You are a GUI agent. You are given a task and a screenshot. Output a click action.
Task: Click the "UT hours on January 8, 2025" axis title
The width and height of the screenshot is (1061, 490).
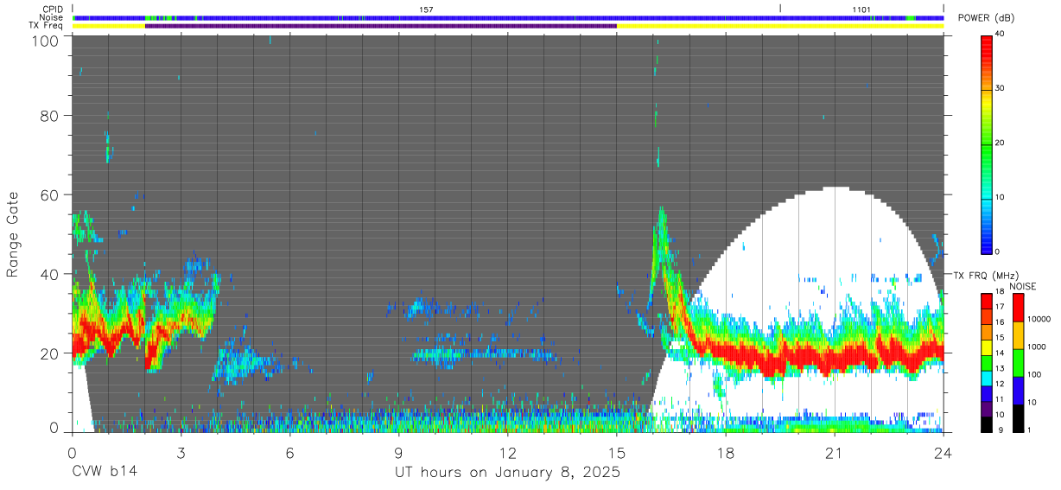click(507, 473)
